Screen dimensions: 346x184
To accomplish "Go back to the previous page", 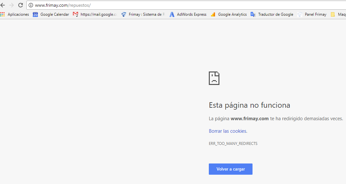I will 3,5.
